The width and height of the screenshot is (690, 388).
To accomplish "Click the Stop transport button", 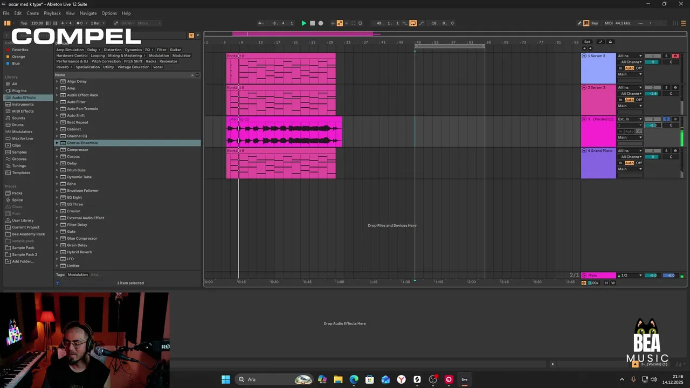I will (x=312, y=23).
